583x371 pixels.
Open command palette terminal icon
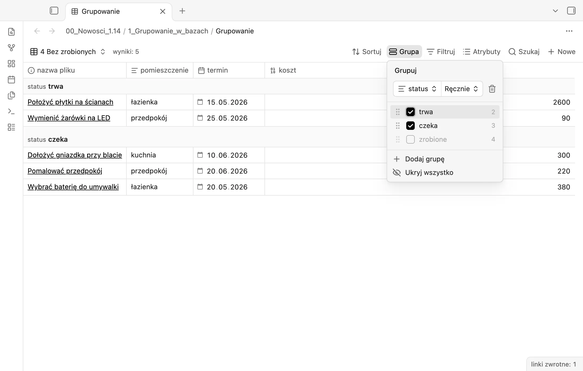coord(11,111)
